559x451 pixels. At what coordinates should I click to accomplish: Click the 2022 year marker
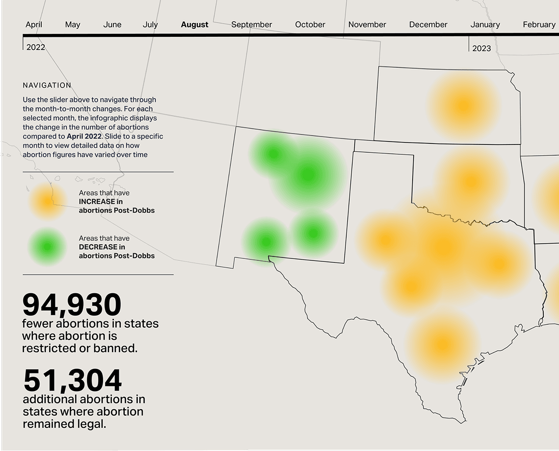(x=36, y=48)
